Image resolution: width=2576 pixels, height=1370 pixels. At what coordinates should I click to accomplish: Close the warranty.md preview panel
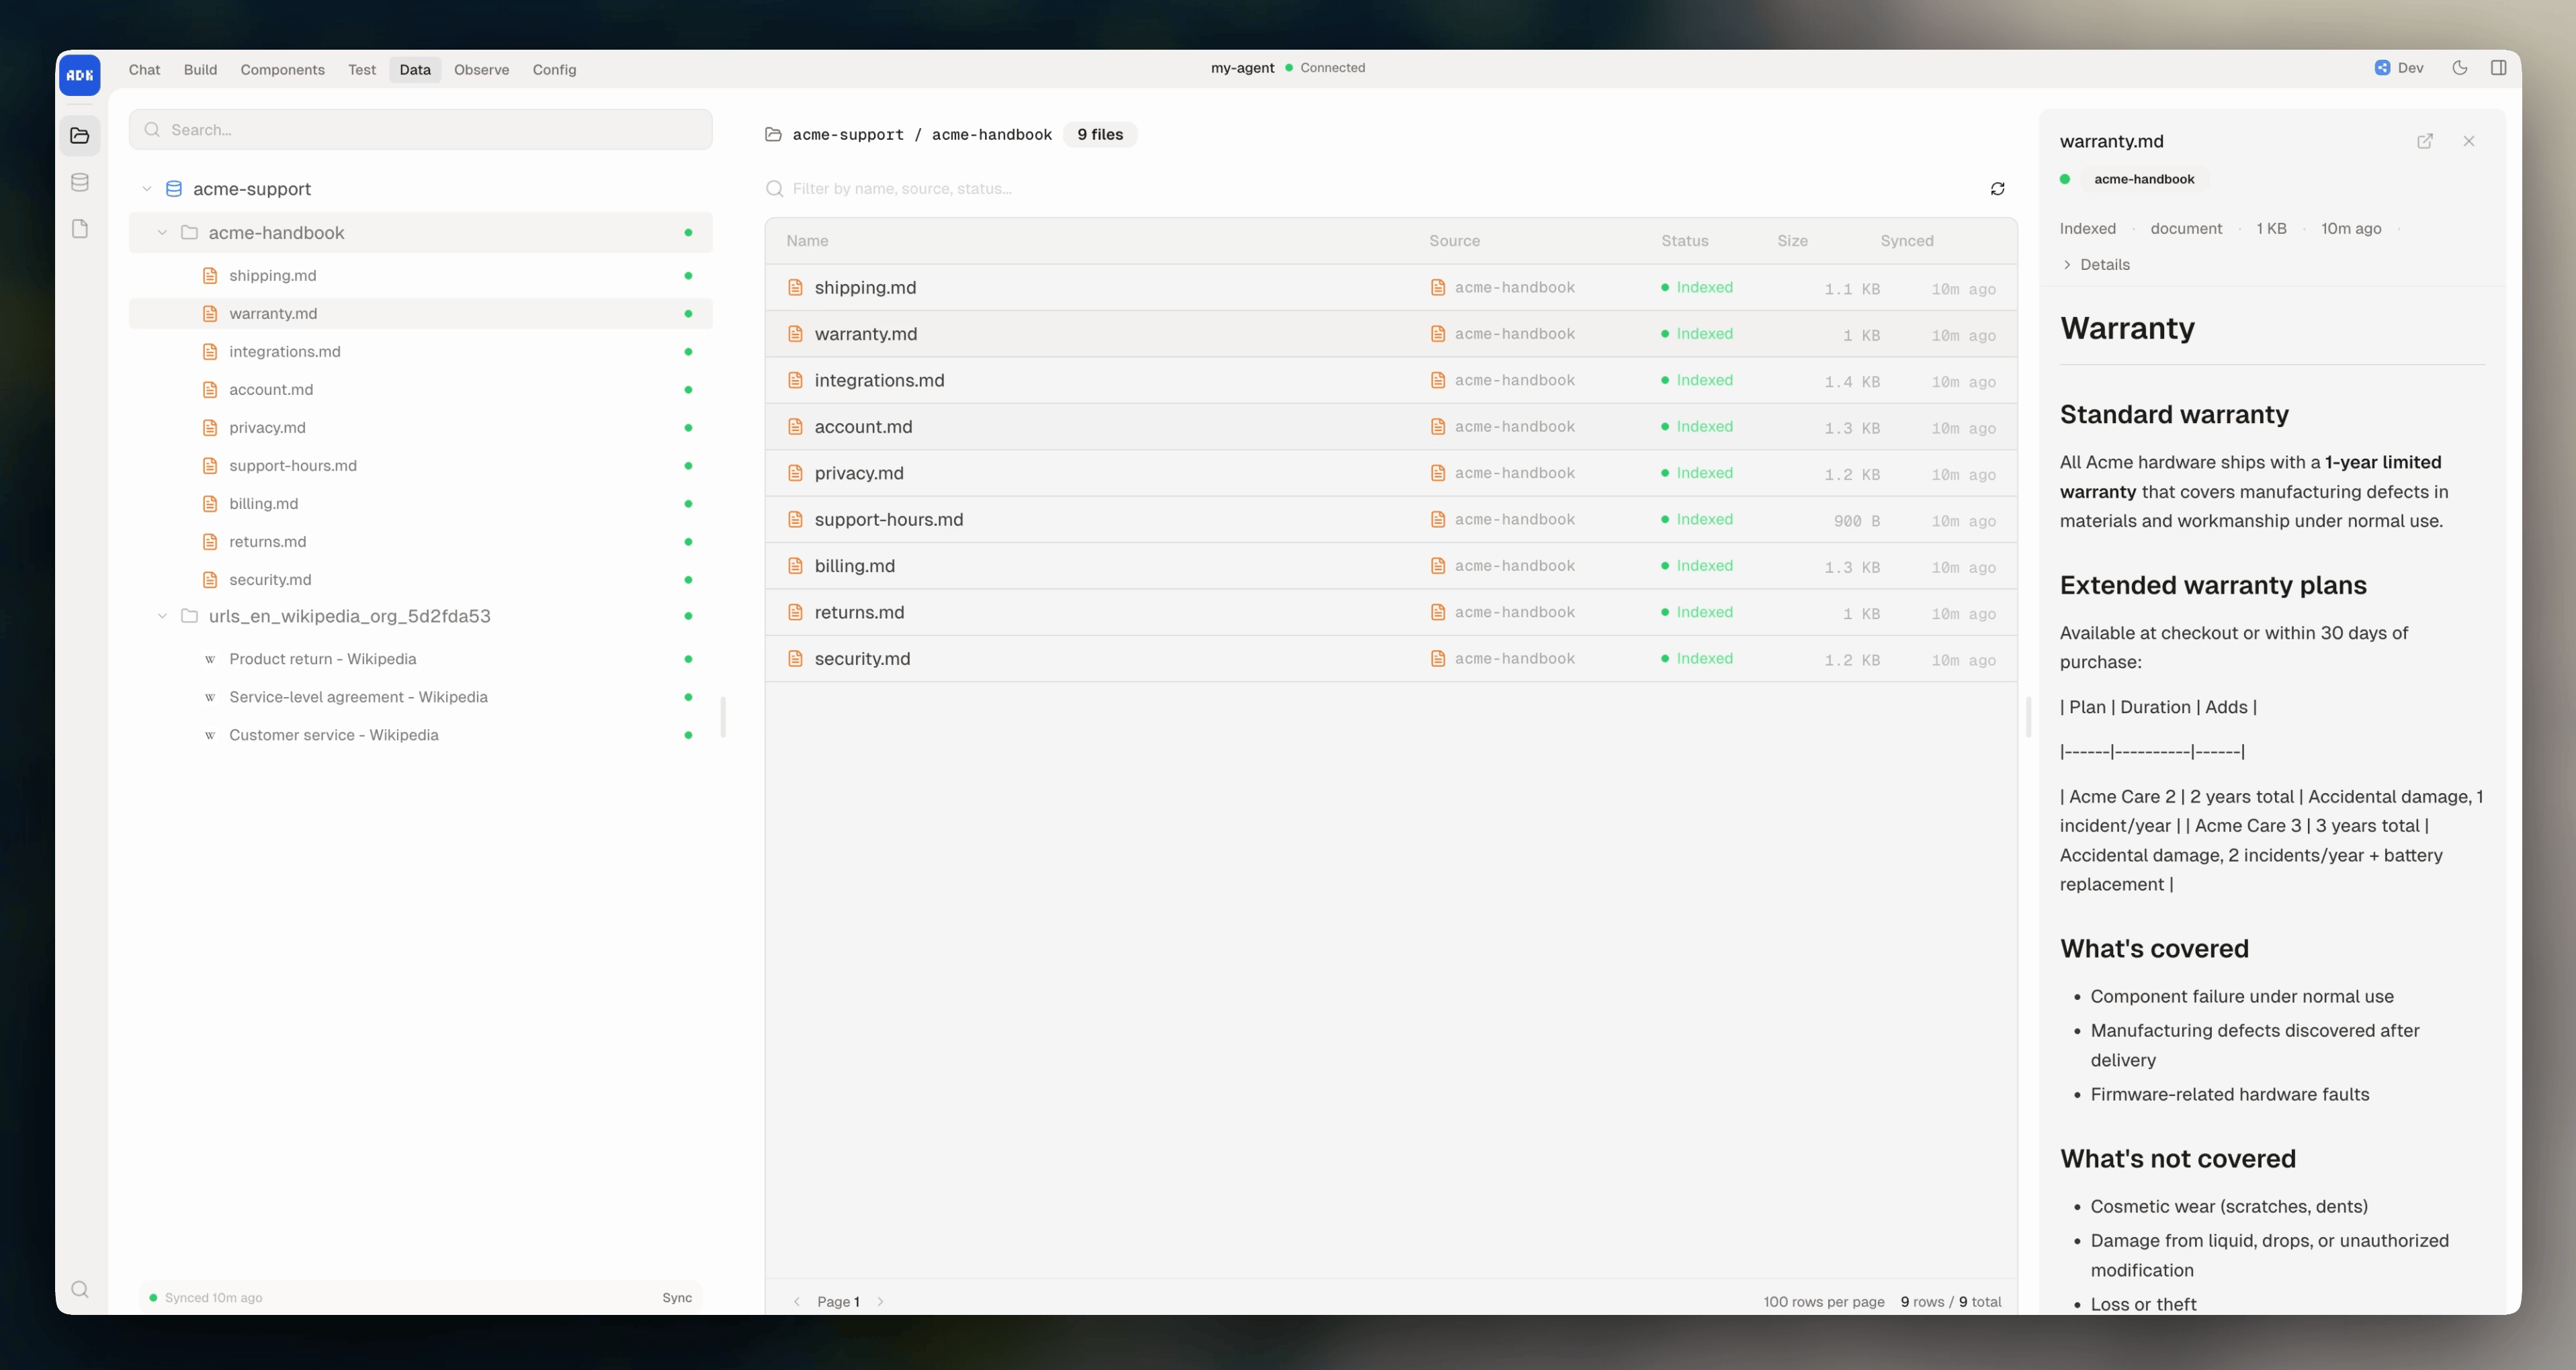(x=2469, y=141)
